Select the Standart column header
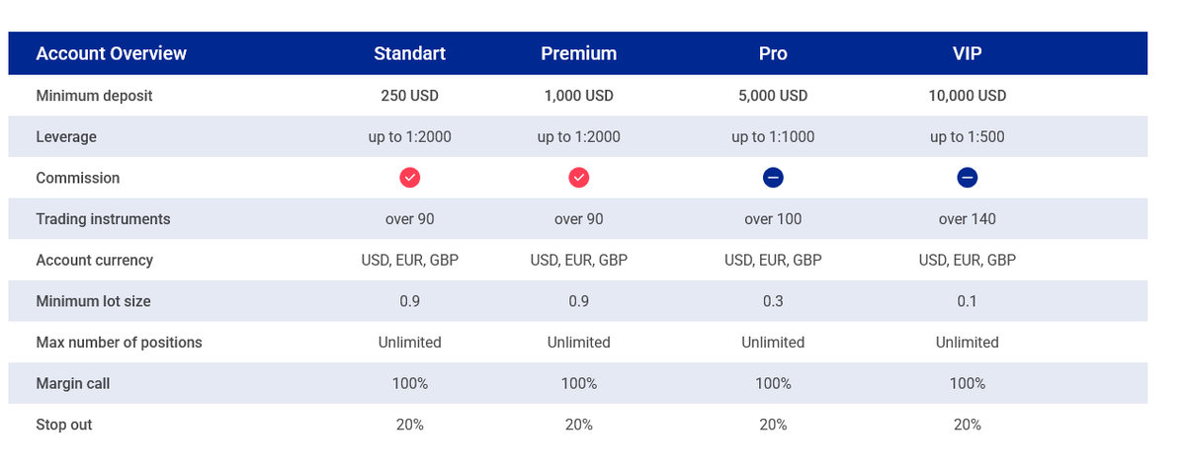1186x470 pixels. click(410, 53)
